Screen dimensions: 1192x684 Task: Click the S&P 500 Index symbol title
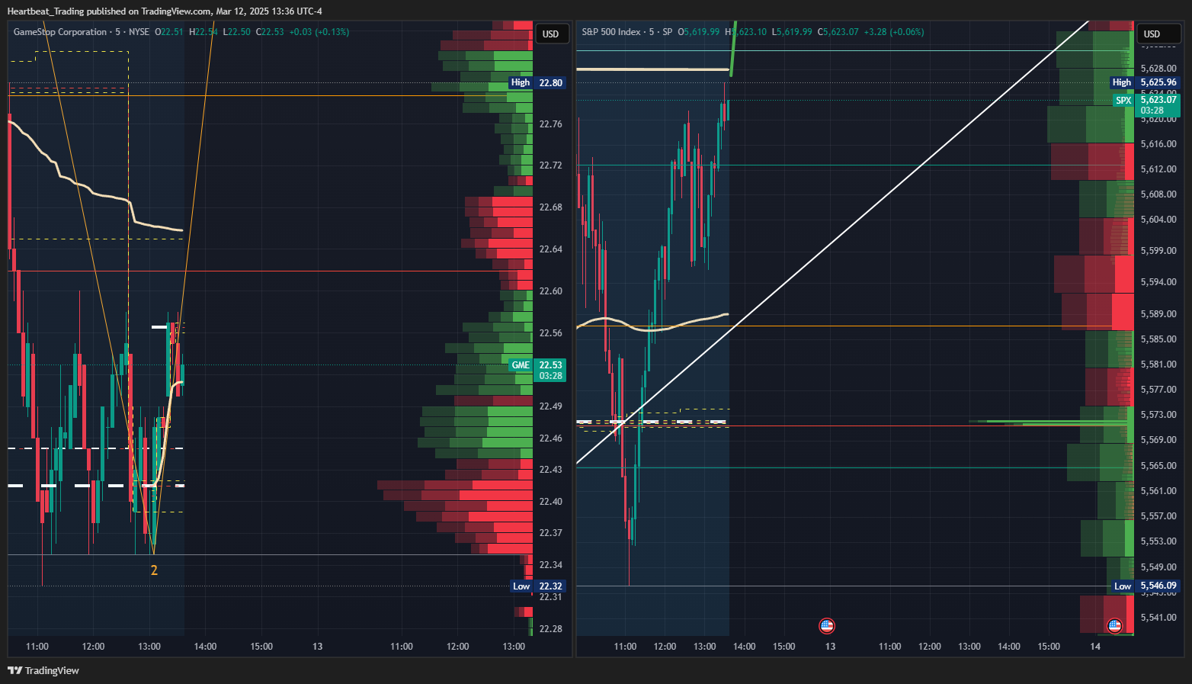pos(611,32)
